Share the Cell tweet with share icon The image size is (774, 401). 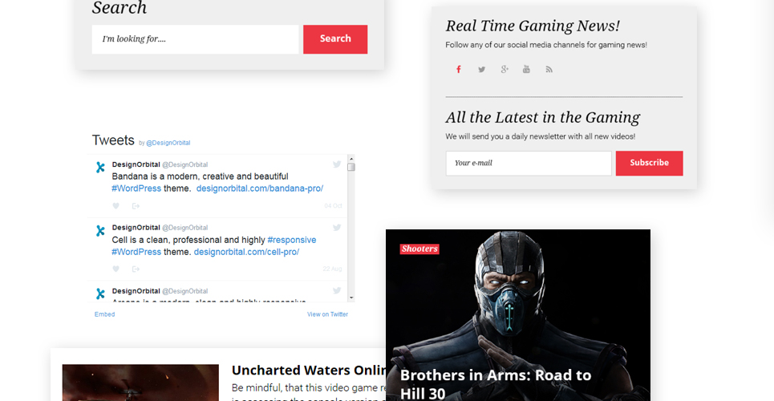(x=136, y=269)
